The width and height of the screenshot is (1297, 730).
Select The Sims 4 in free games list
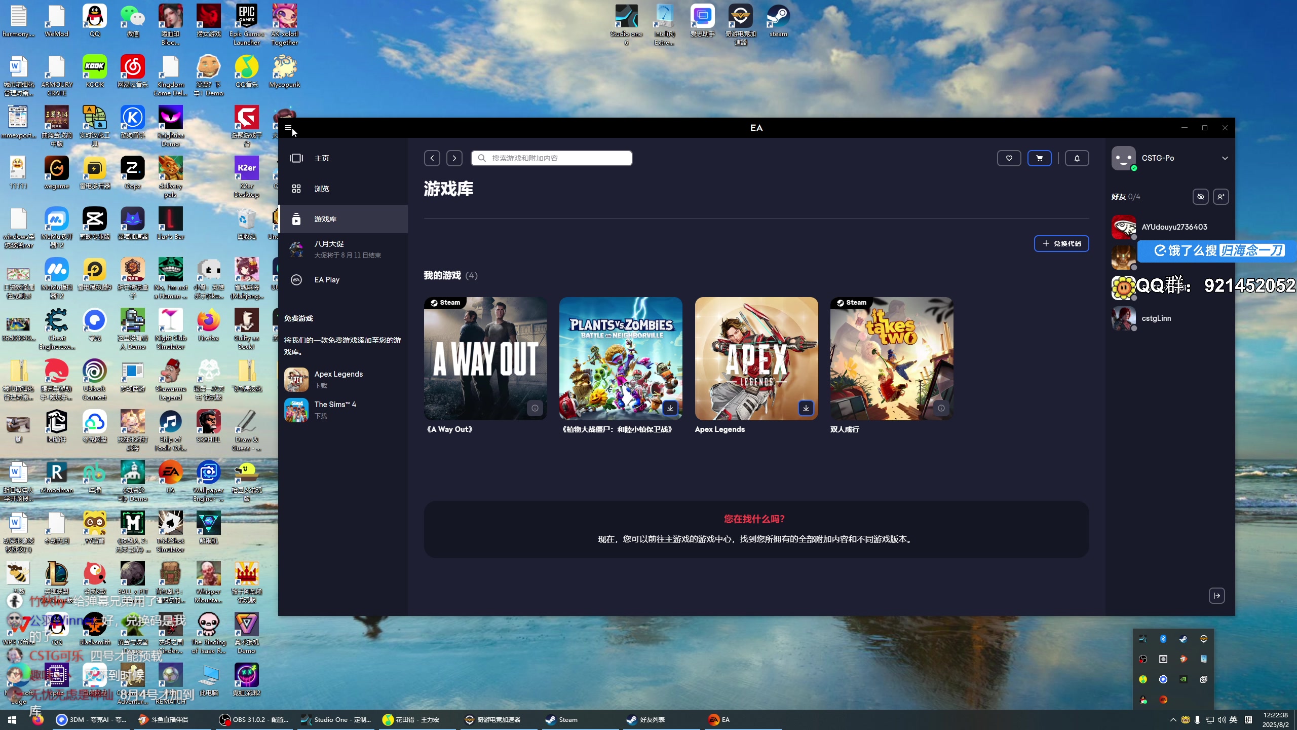pyautogui.click(x=343, y=410)
